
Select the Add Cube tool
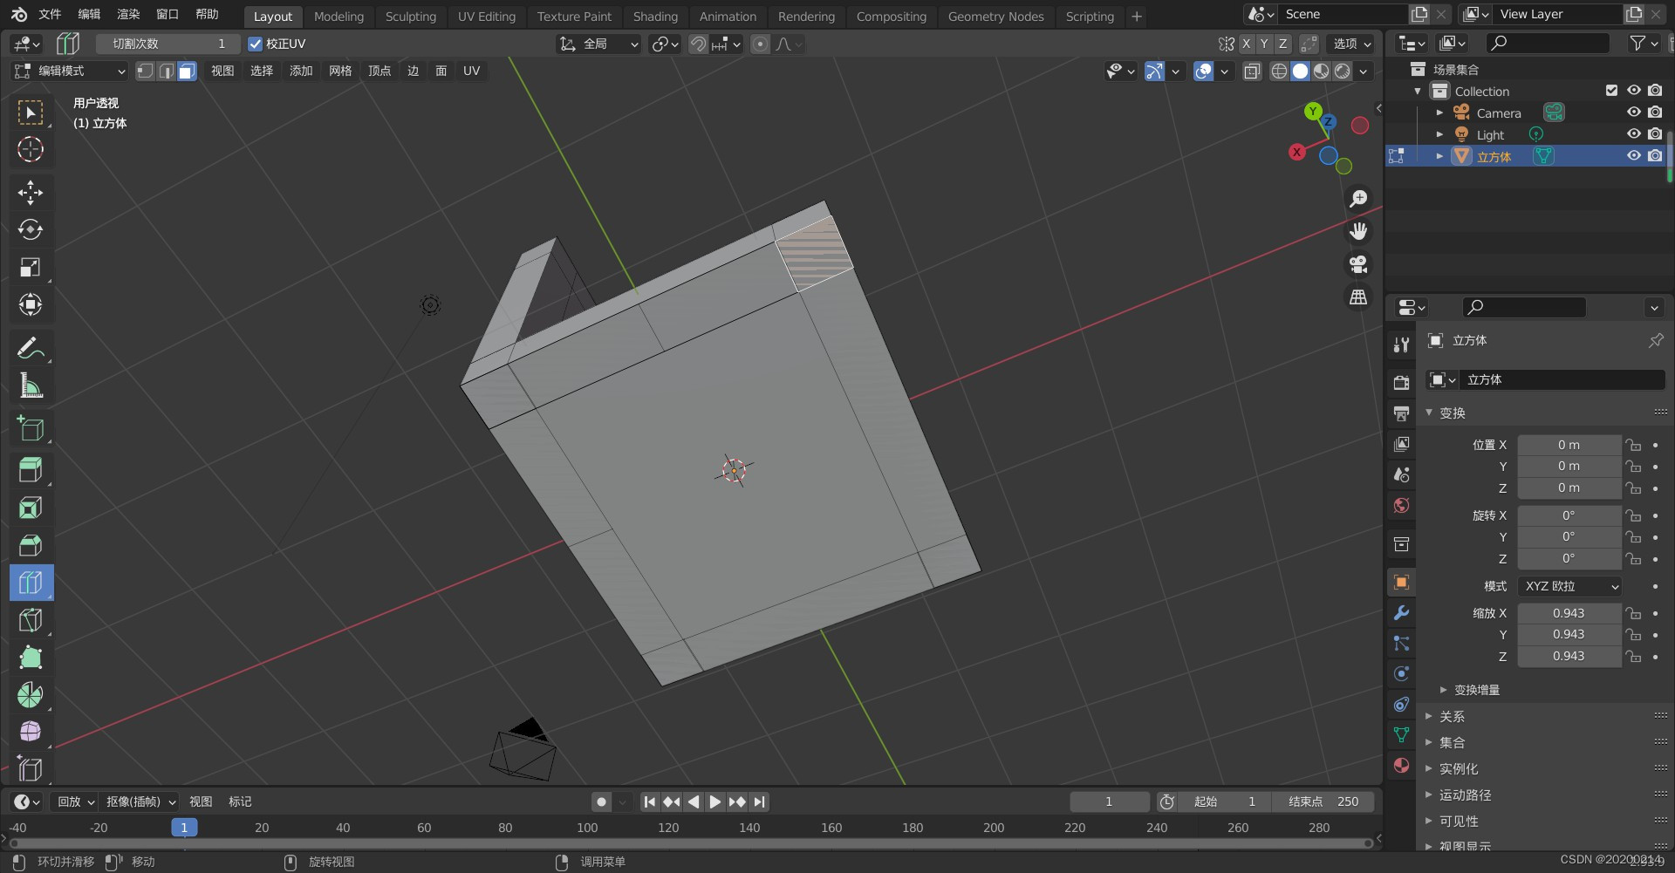[x=31, y=428]
